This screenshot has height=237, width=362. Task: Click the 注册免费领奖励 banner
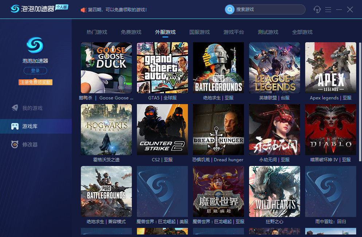tap(36, 82)
